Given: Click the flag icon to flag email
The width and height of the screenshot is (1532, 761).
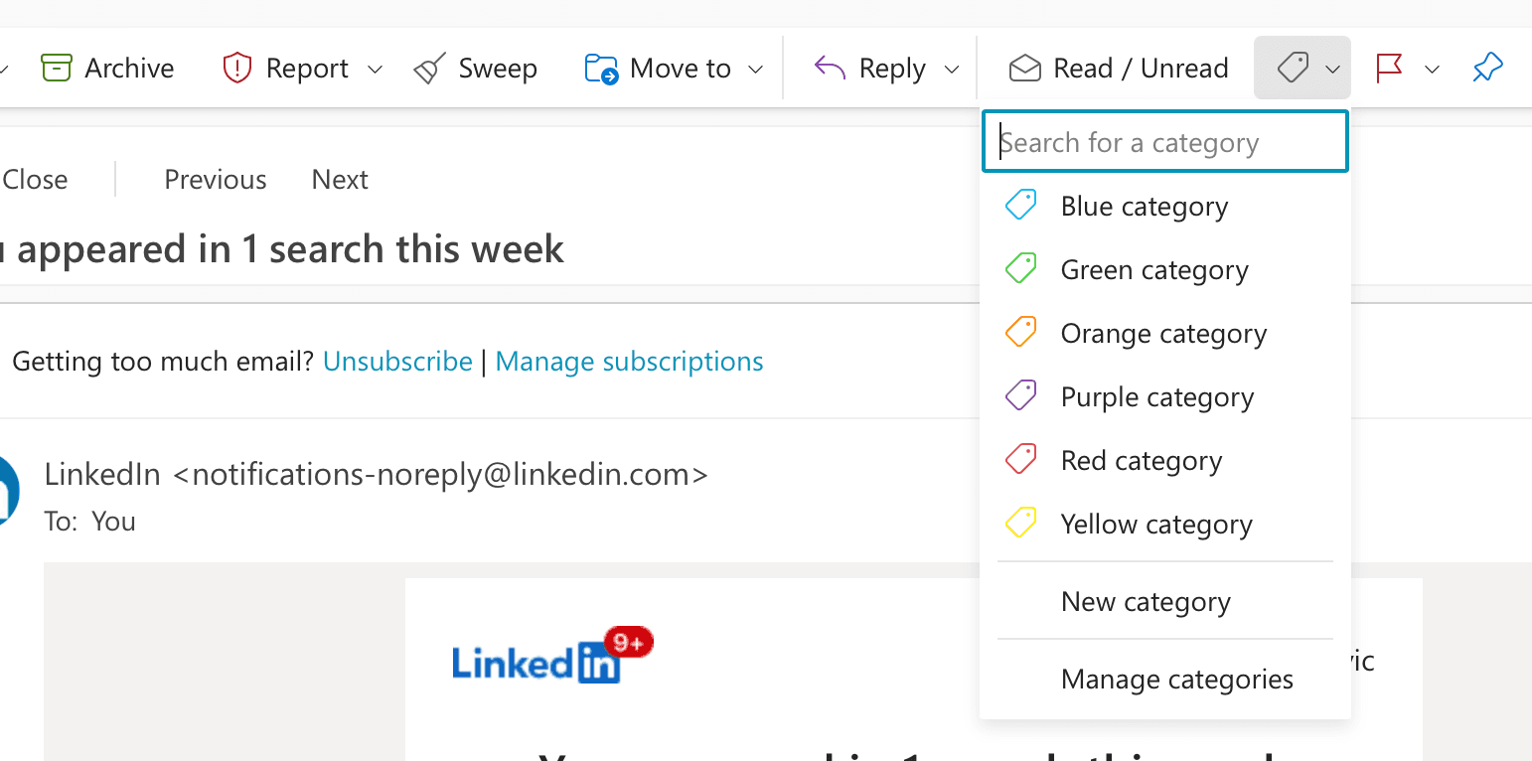Looking at the screenshot, I should pos(1386,68).
